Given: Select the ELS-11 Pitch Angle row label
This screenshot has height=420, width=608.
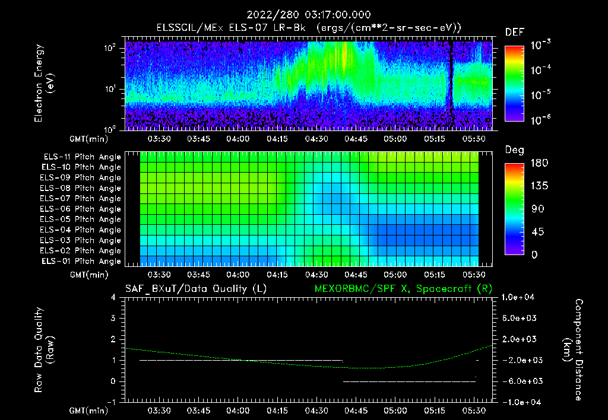Looking at the screenshot, I should point(82,157).
